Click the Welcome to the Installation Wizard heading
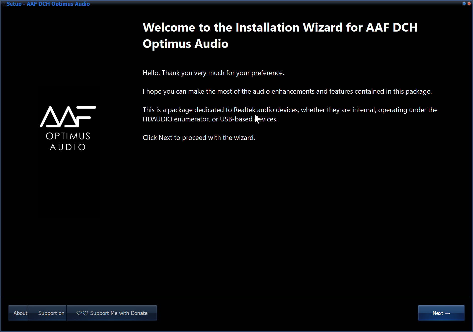Image resolution: width=473 pixels, height=332 pixels. point(280,28)
